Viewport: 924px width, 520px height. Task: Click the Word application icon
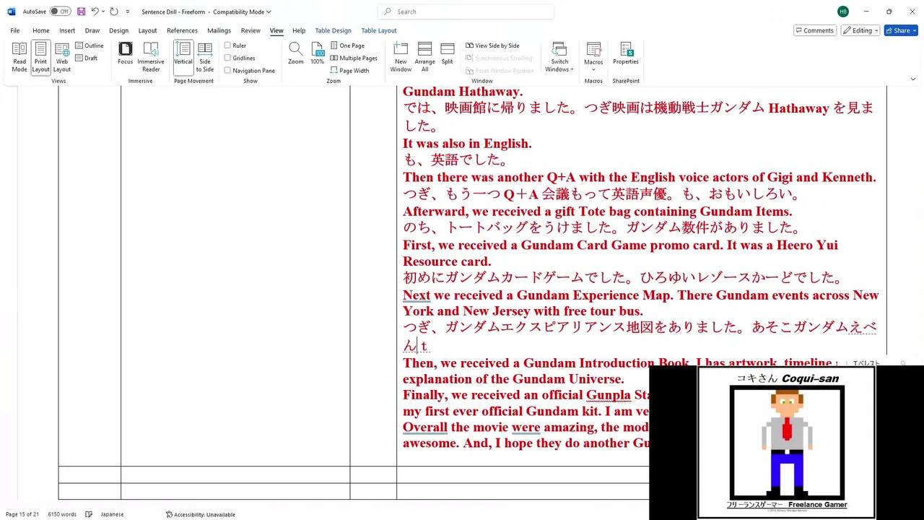tap(12, 12)
